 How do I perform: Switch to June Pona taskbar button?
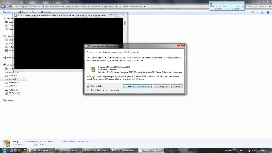point(96,150)
